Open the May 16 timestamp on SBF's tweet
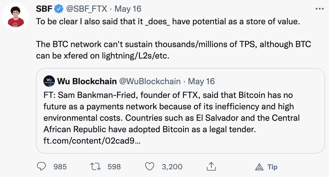 pos(128,9)
